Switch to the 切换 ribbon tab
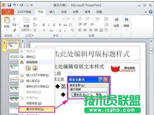Image resolution: width=154 pixels, height=115 pixels. tap(64, 12)
